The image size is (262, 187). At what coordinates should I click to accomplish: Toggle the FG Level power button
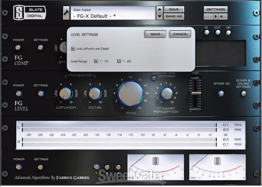point(19,93)
